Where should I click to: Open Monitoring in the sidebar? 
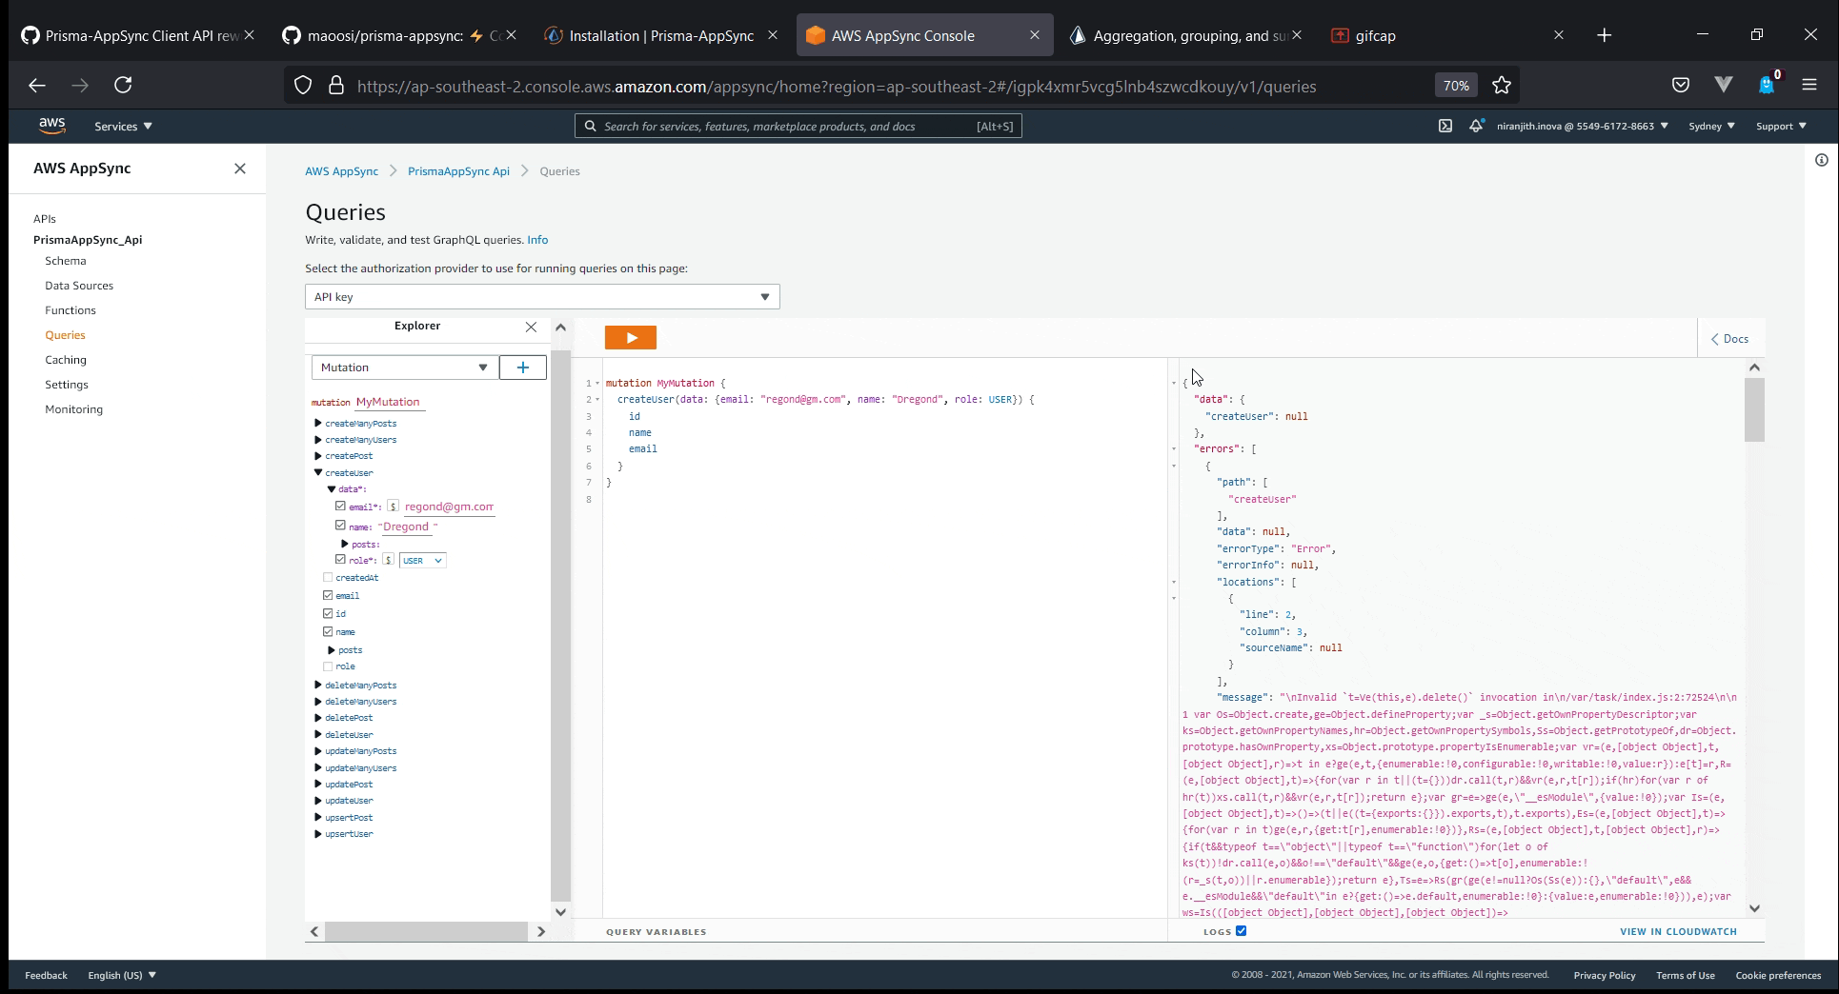[x=74, y=409]
